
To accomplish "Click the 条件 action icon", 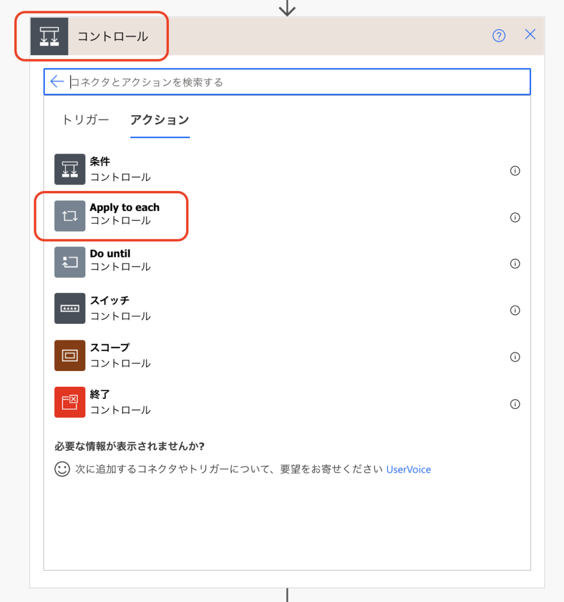I will pyautogui.click(x=69, y=169).
